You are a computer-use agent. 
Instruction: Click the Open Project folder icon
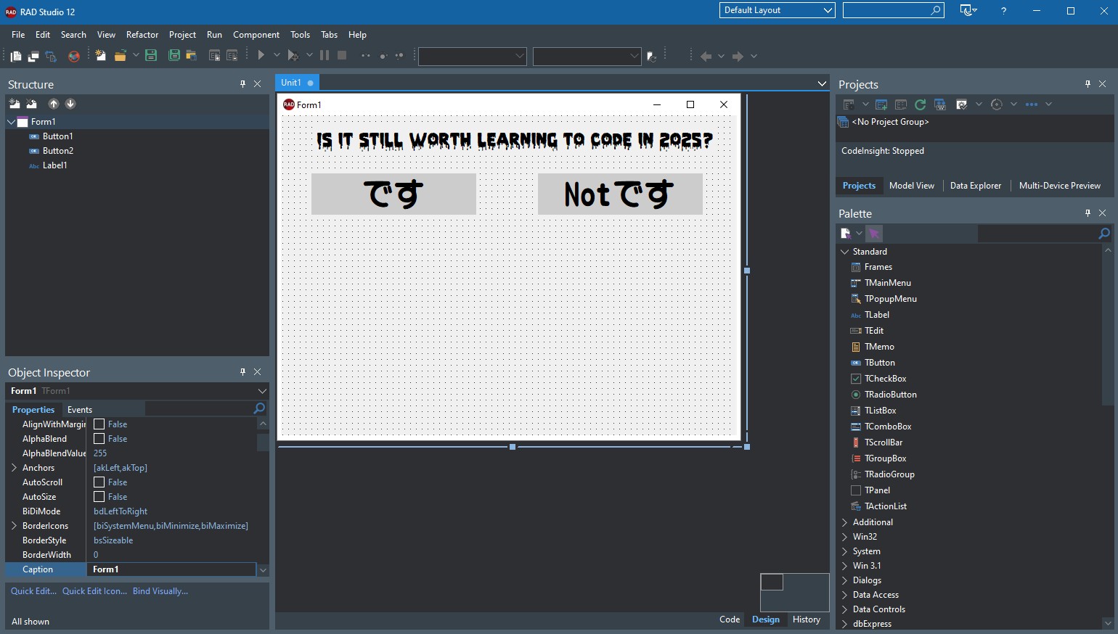[120, 56]
